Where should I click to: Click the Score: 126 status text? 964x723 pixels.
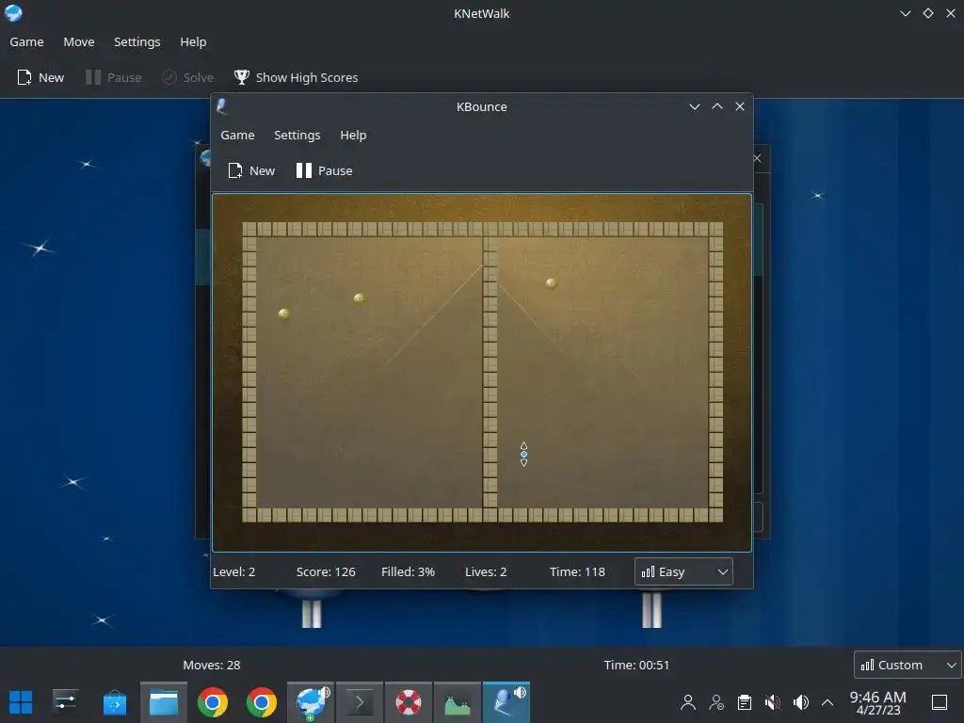click(x=326, y=571)
